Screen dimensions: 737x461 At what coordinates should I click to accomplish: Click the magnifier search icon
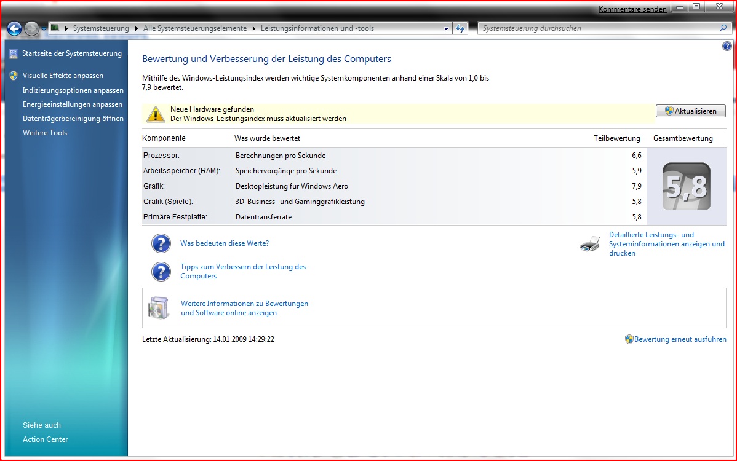coord(723,28)
